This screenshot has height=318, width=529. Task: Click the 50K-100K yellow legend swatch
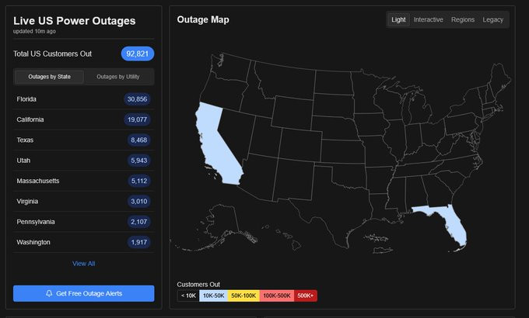[243, 296]
